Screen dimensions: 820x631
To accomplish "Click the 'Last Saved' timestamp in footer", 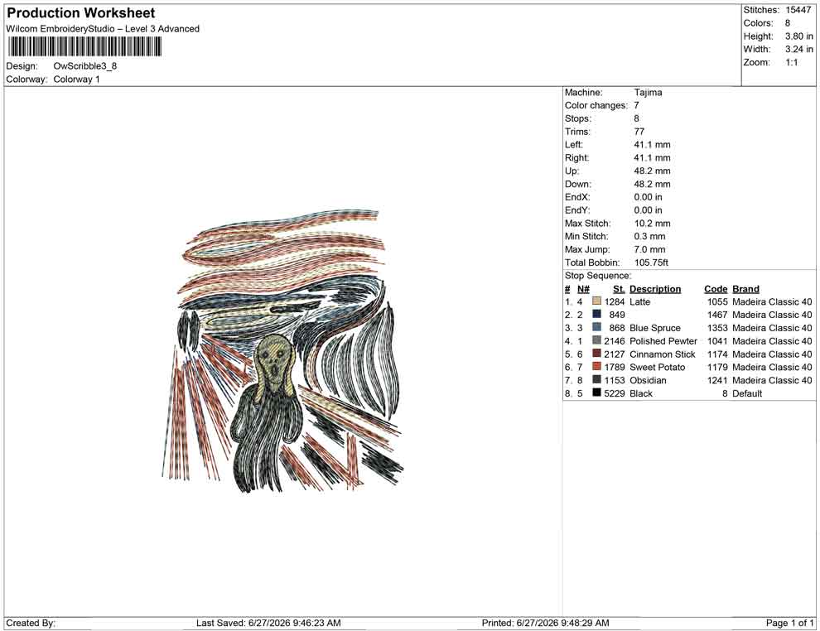I will point(269,623).
